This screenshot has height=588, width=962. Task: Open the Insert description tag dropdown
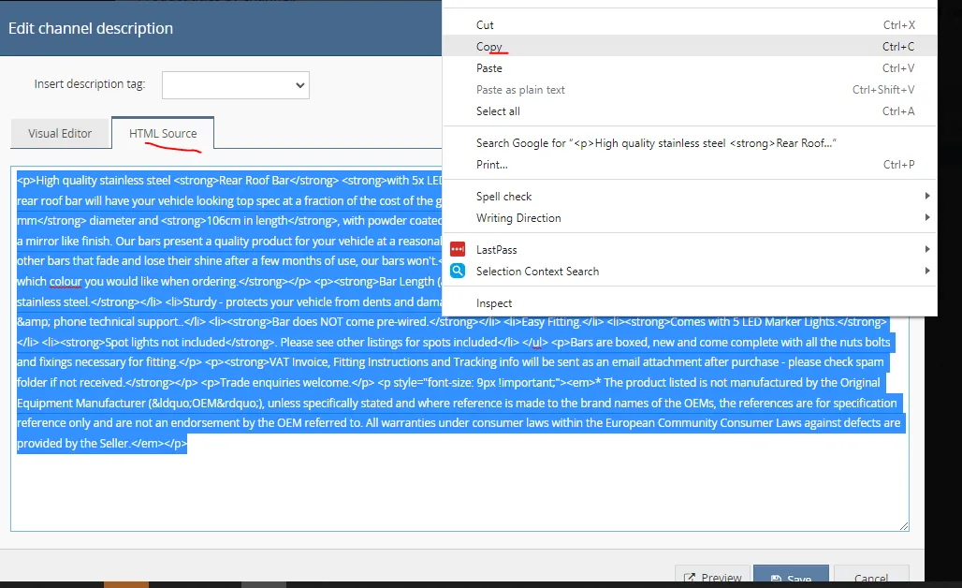point(236,84)
